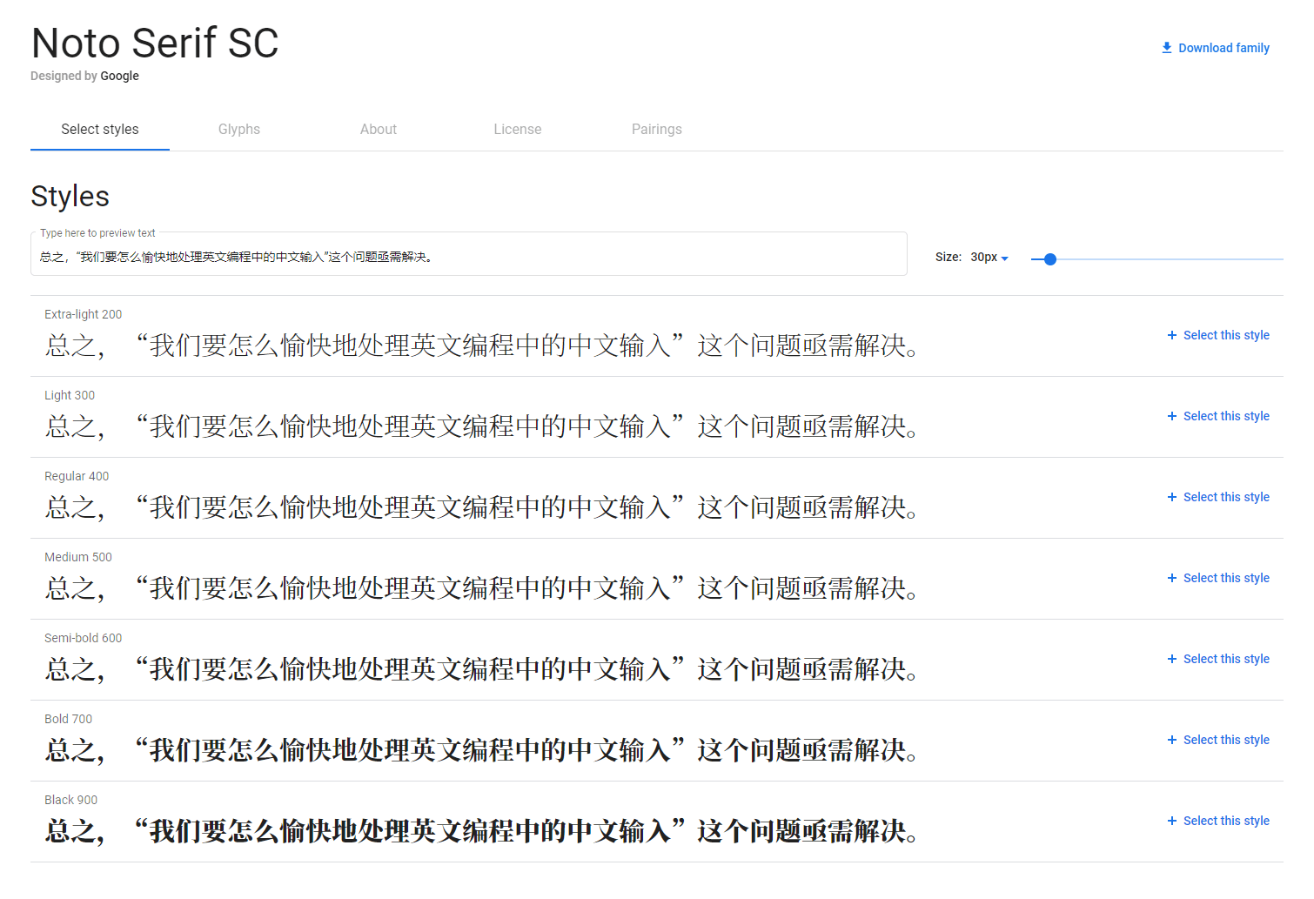
Task: Click the plus icon for Black 900 style
Action: [x=1172, y=821]
